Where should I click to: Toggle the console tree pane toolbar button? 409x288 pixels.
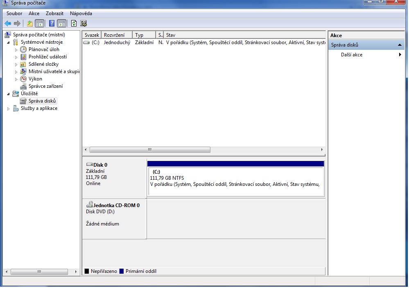click(x=40, y=23)
